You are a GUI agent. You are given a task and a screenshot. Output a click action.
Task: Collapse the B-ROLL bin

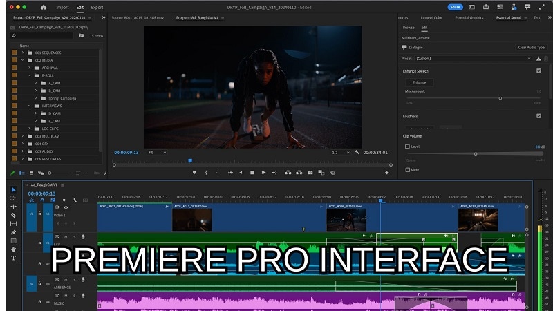point(29,75)
